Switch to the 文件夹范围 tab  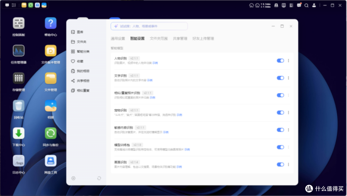click(159, 38)
